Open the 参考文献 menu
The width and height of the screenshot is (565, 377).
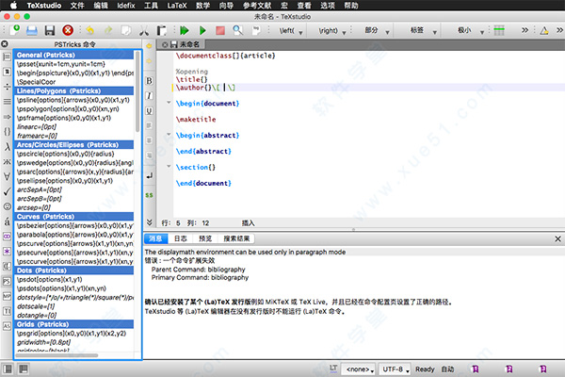257,6
